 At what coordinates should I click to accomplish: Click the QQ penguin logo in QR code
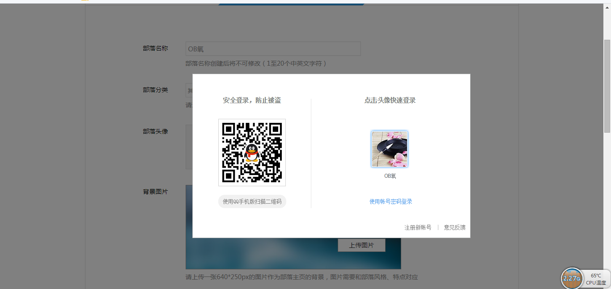coord(252,153)
